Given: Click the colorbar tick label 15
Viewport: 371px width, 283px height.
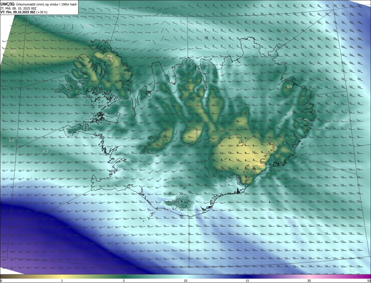Looking at the screenshot, I should (x=247, y=281).
